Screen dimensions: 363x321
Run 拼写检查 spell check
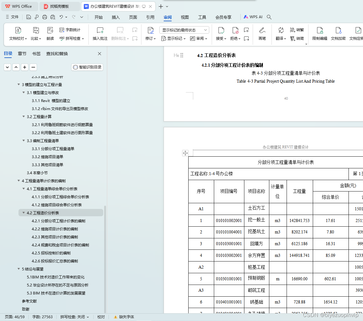pos(71,39)
